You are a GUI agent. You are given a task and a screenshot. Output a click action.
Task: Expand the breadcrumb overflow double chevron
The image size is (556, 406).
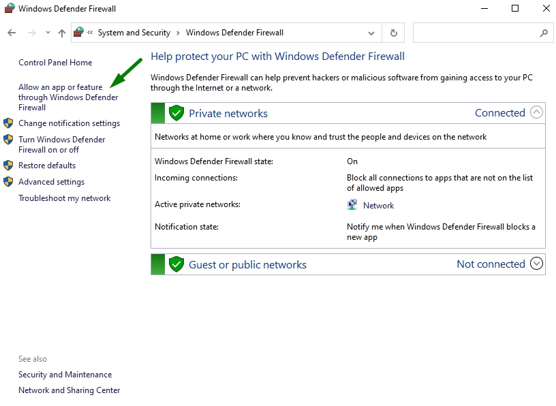pos(90,33)
